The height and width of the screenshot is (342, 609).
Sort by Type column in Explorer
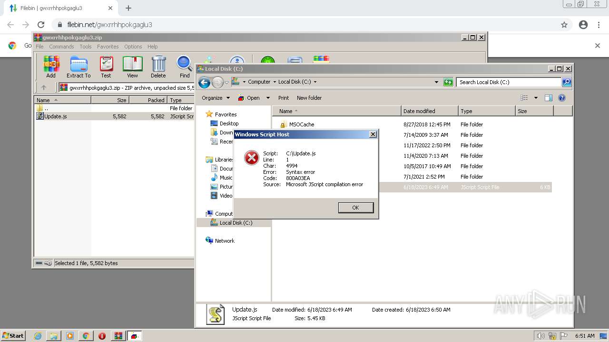coord(487,111)
